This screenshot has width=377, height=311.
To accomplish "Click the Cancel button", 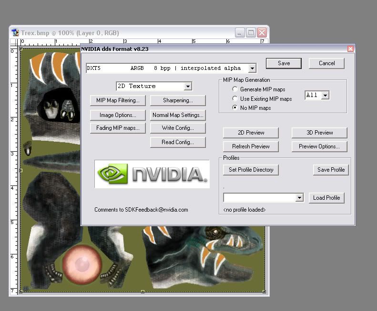I will [x=326, y=63].
